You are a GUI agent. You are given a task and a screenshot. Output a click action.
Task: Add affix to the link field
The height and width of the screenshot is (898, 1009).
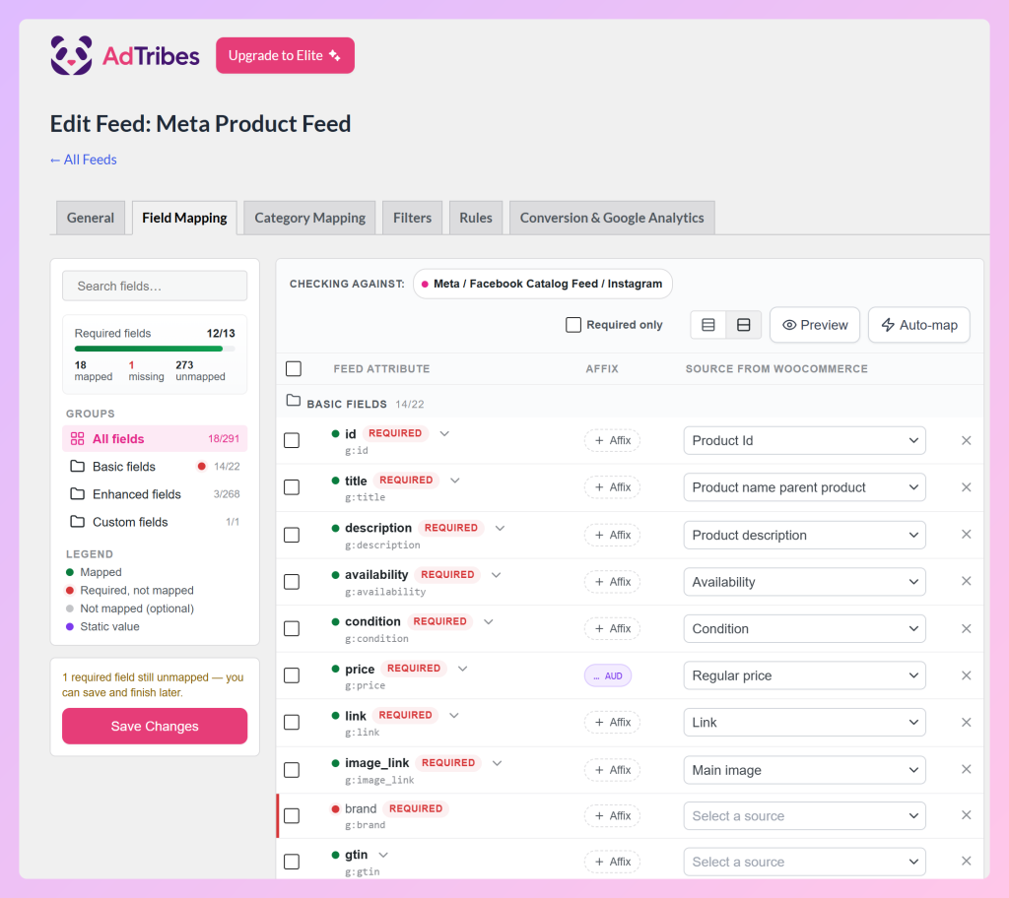(612, 723)
